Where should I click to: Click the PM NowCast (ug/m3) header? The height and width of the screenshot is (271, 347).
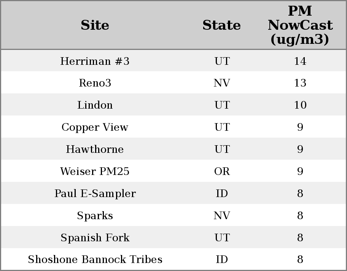300,25
